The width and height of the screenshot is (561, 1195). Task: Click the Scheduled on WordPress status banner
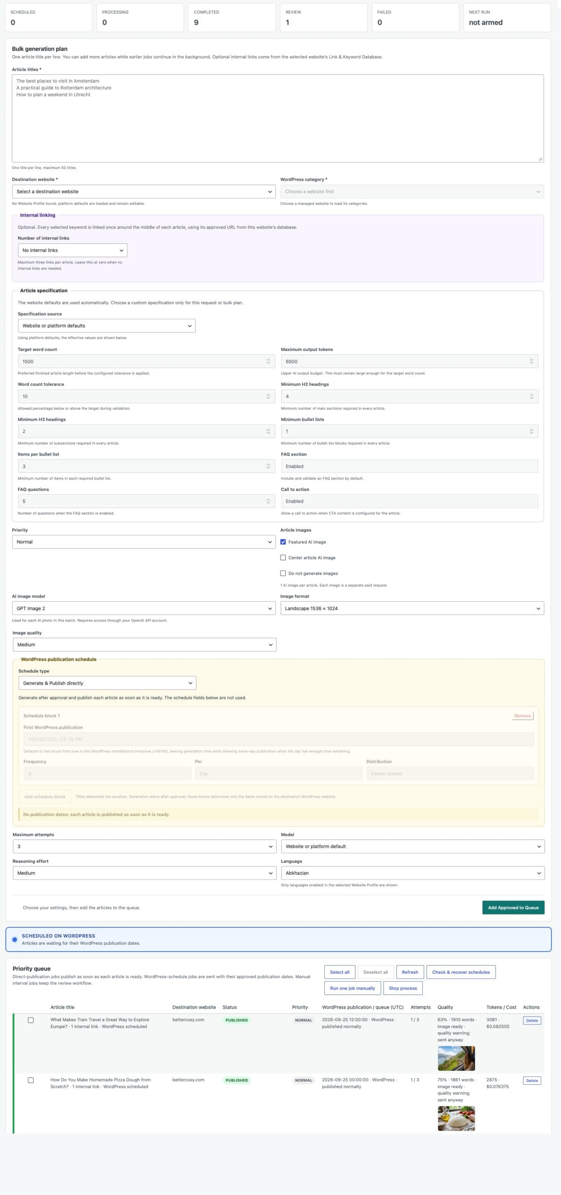278,939
